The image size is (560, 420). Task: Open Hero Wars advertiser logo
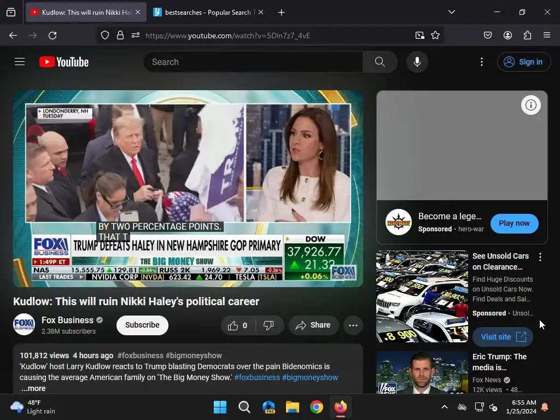(x=399, y=222)
